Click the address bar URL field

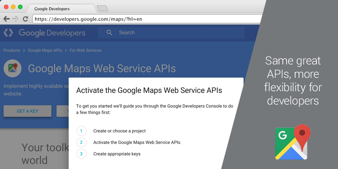[x=148, y=19]
